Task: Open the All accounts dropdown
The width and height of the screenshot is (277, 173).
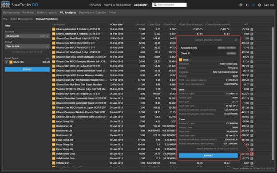Action: (27, 36)
